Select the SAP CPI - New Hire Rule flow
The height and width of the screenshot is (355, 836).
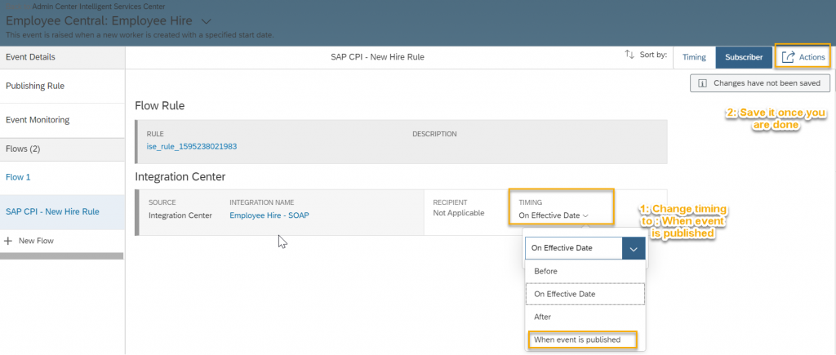pyautogui.click(x=62, y=211)
